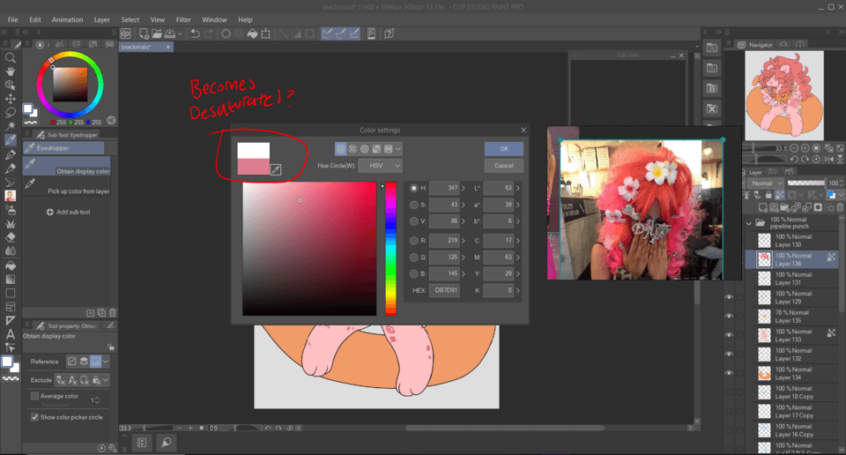The height and width of the screenshot is (455, 846).
Task: Select the Eraser tool
Action: [x=11, y=237]
